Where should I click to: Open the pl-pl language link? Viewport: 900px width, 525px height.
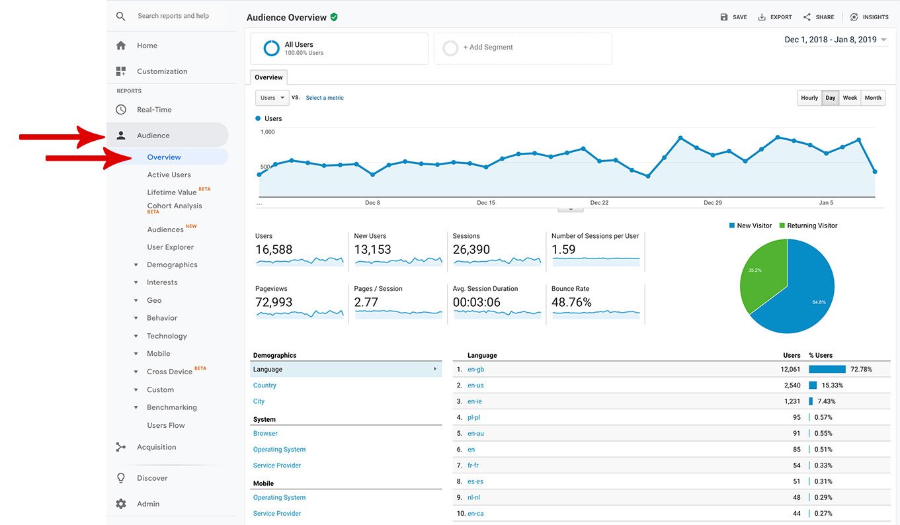click(x=473, y=418)
